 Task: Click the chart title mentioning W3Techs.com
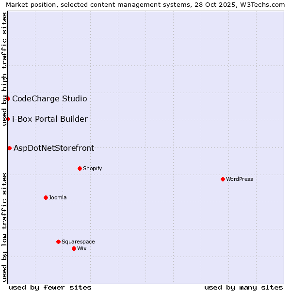tap(145, 4)
